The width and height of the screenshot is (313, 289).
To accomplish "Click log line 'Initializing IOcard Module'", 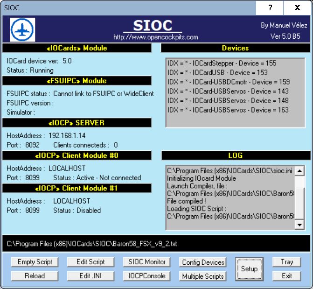I will coord(202,178).
